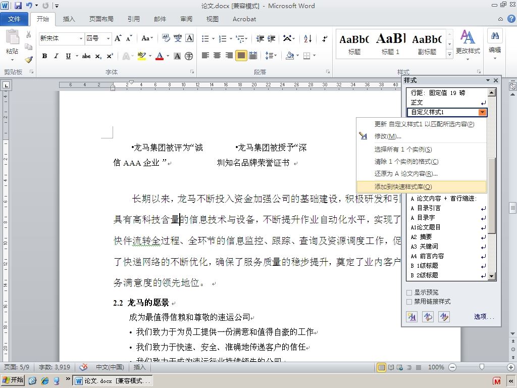The height and width of the screenshot is (388, 517).
Task: Click the 粘贴 paste button
Action: pos(12,45)
